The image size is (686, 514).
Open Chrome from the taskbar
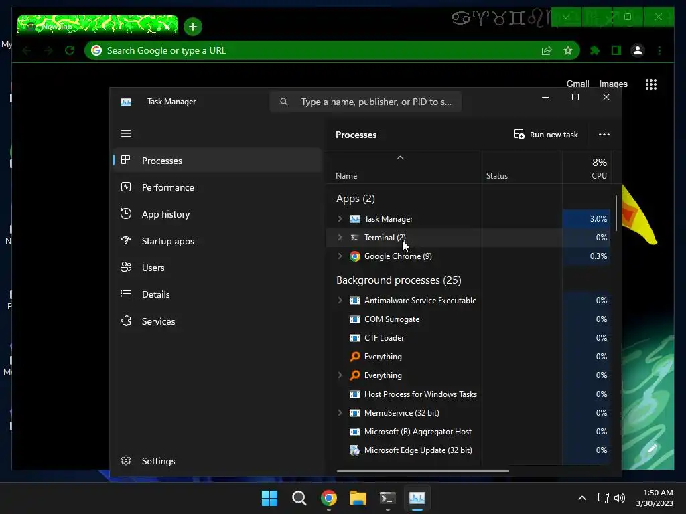tap(328, 498)
